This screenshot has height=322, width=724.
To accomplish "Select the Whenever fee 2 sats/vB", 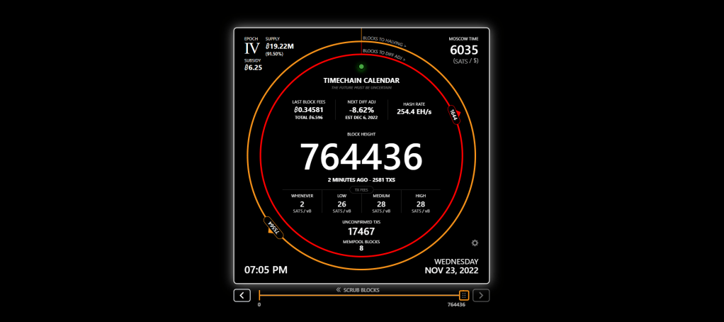I will (302, 204).
